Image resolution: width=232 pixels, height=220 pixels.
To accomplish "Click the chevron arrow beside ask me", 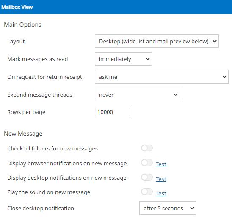I will coord(224,77).
